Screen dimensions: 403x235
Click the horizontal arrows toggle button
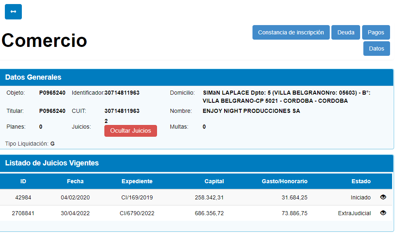(x=13, y=12)
